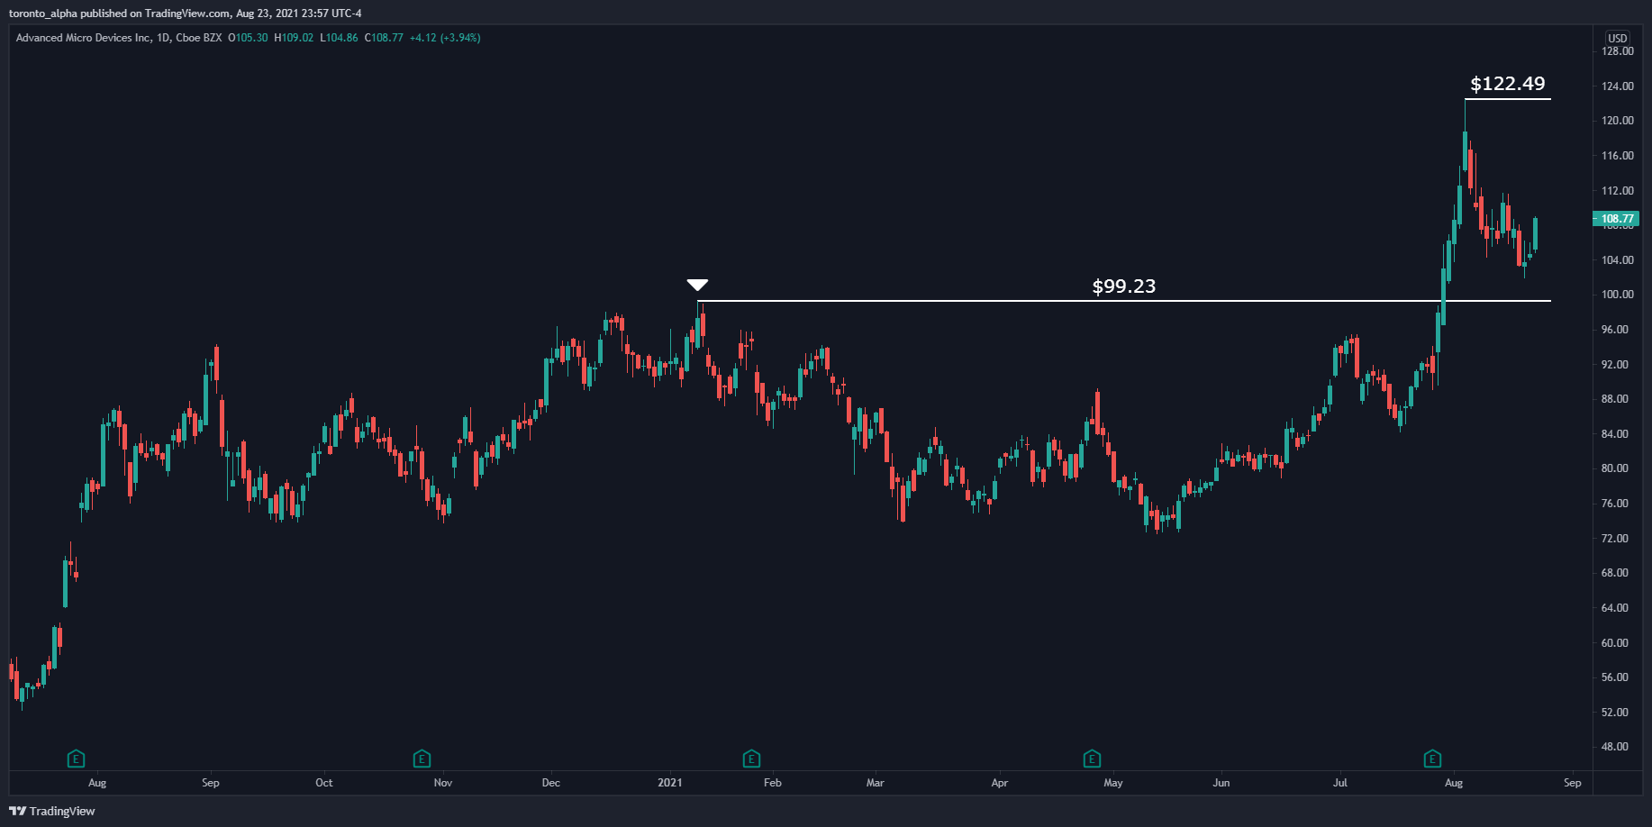This screenshot has height=827, width=1652.
Task: Click the earnings icon below May
Action: click(1093, 759)
